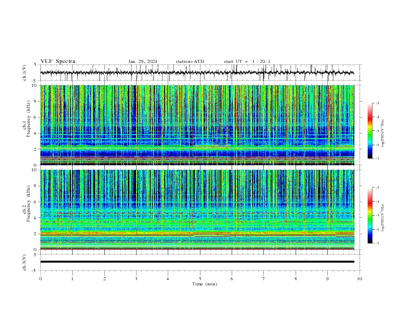Click time axis tick label "4"
The height and width of the screenshot is (313, 405).
point(168,279)
